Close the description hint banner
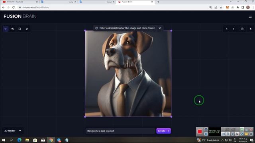This screenshot has width=255, height=143. [x=160, y=28]
